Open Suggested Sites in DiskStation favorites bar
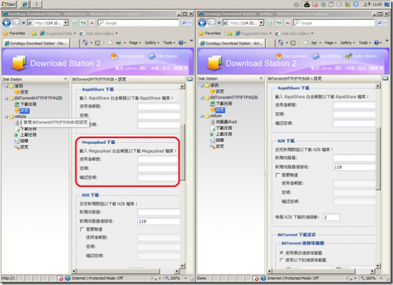The width and height of the screenshot is (393, 285). 58,33
